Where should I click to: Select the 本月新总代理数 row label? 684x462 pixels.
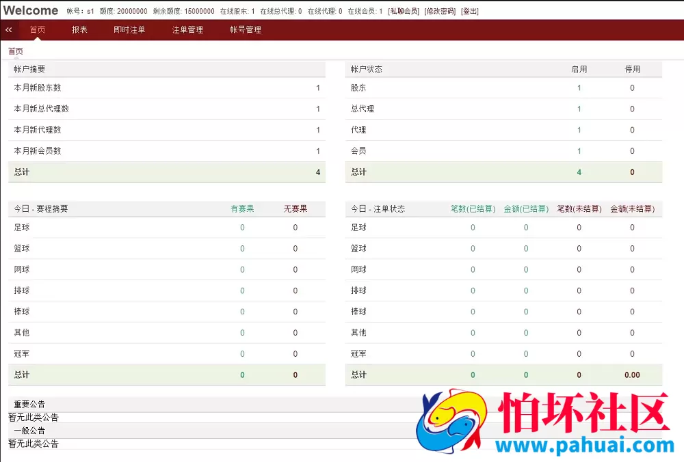coord(42,109)
